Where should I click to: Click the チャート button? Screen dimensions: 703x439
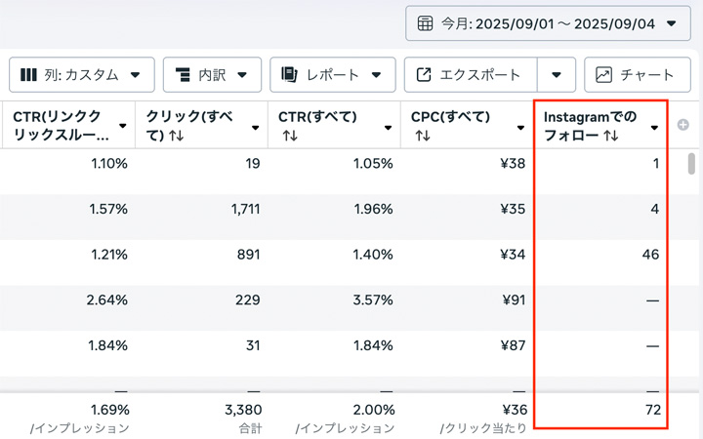637,75
